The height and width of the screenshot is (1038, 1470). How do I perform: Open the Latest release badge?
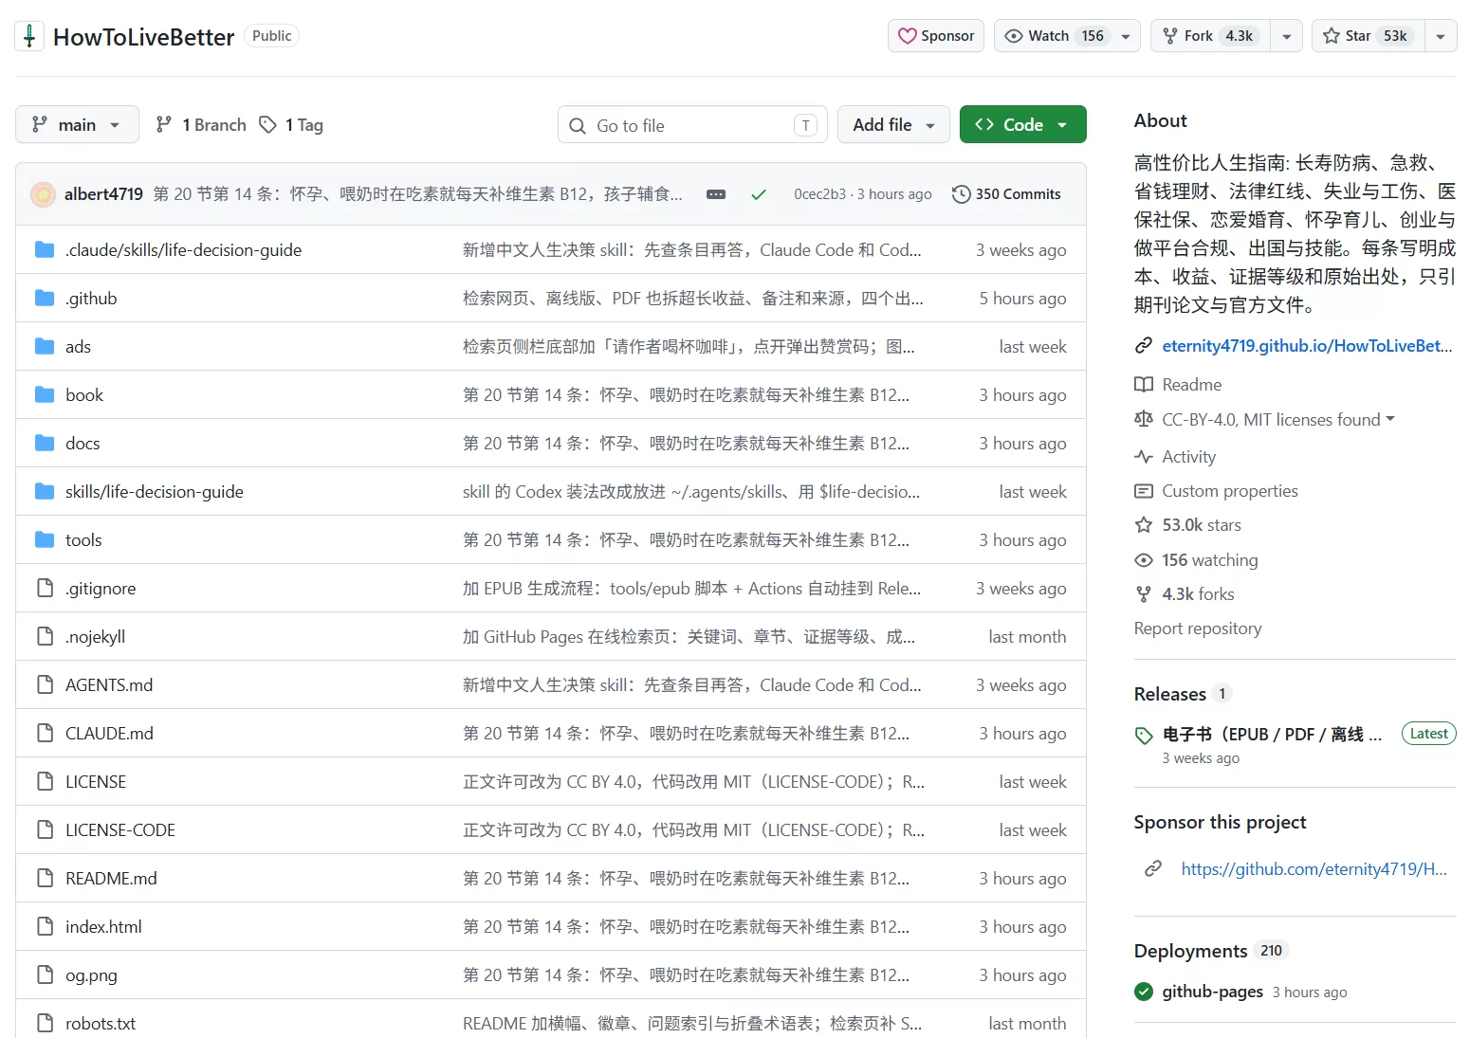1428,734
